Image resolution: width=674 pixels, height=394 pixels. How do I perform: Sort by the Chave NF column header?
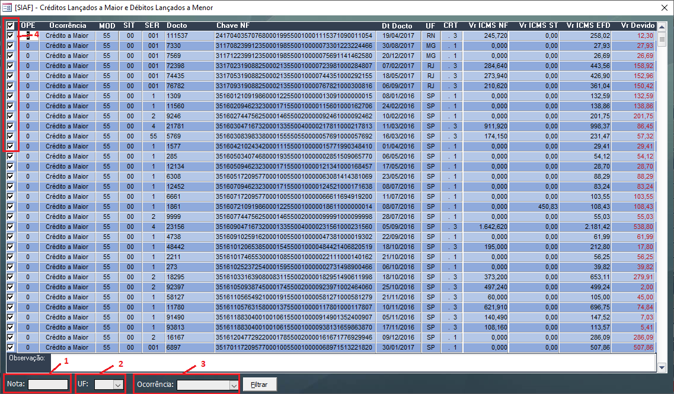[232, 26]
